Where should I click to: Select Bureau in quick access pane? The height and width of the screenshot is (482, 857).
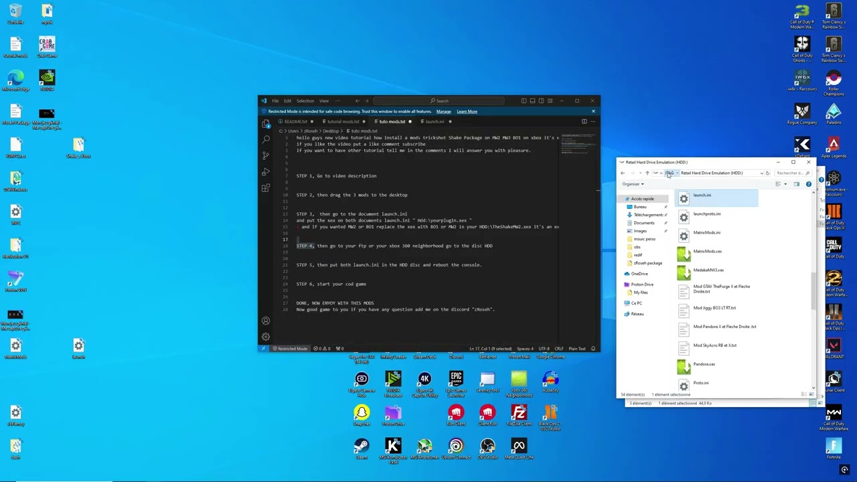[639, 207]
